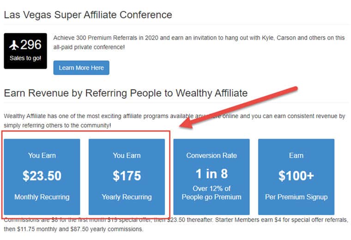Click the $175 amount

pos(127,175)
